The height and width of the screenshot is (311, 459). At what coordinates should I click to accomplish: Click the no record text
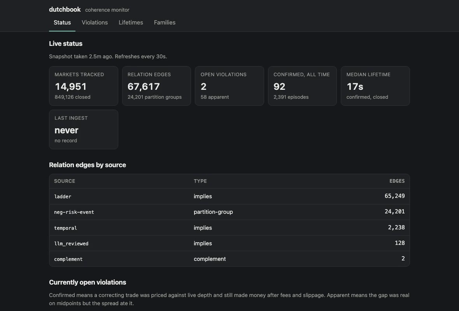(66, 140)
